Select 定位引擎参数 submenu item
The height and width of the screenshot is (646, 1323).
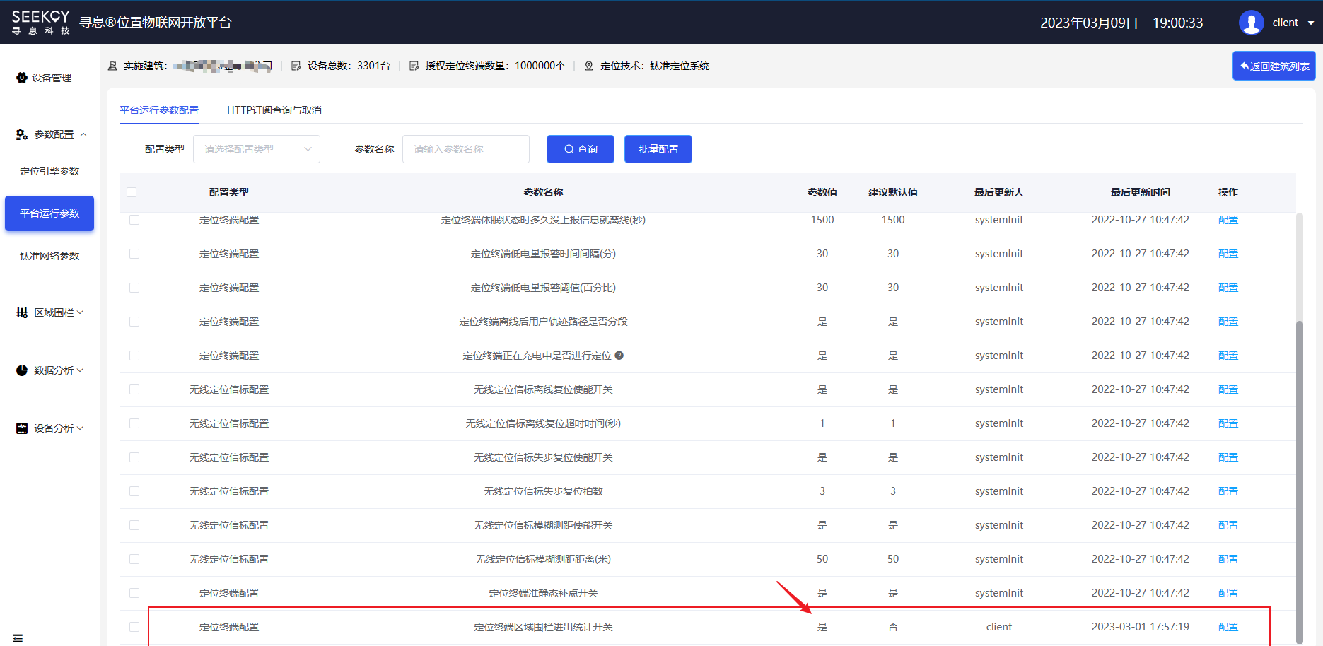[x=49, y=171]
